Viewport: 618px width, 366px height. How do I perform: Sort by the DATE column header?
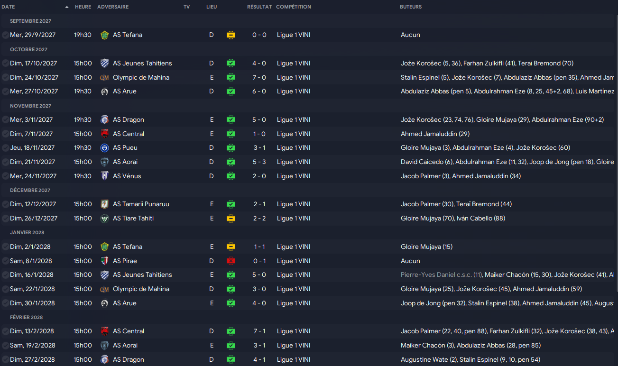8,7
